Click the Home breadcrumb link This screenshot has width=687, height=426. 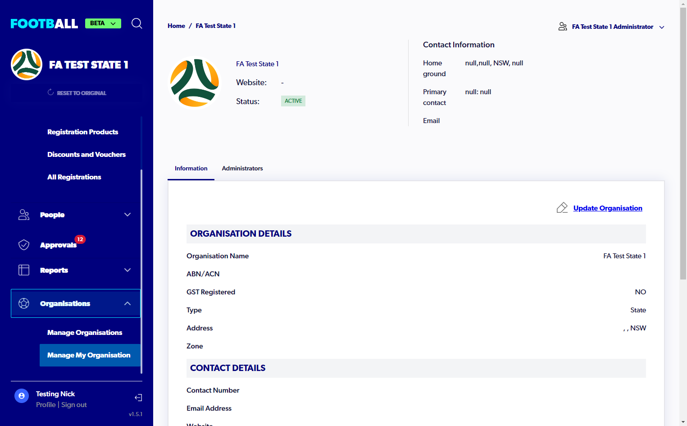(x=176, y=26)
